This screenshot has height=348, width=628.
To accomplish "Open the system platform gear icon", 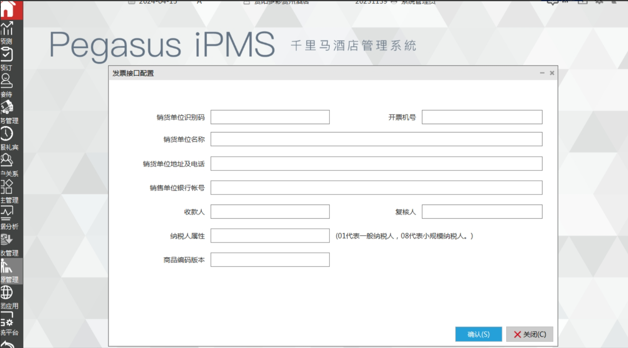I will pos(7,320).
